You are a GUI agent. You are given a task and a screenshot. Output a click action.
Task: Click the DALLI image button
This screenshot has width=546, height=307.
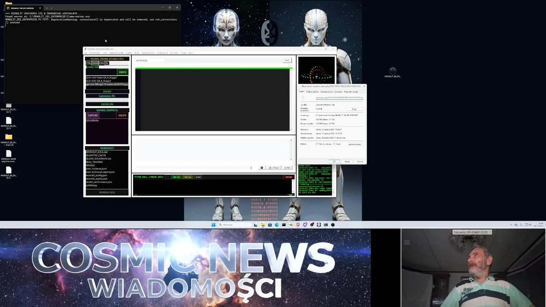274,168
